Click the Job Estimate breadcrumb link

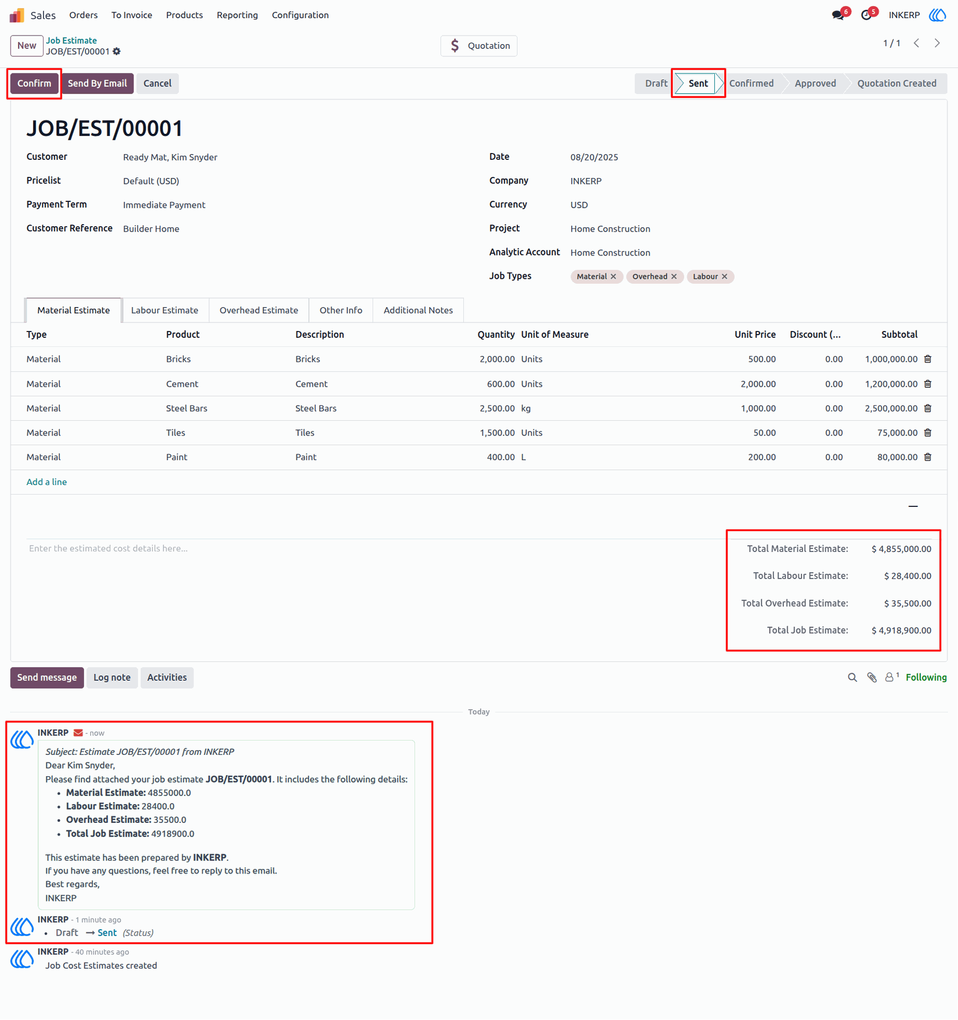pos(71,40)
